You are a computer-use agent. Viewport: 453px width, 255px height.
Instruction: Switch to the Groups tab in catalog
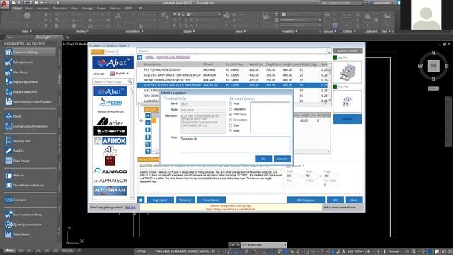coord(110,52)
